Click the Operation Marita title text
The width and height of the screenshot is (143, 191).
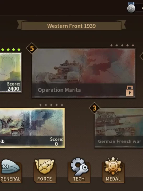coord(59,90)
